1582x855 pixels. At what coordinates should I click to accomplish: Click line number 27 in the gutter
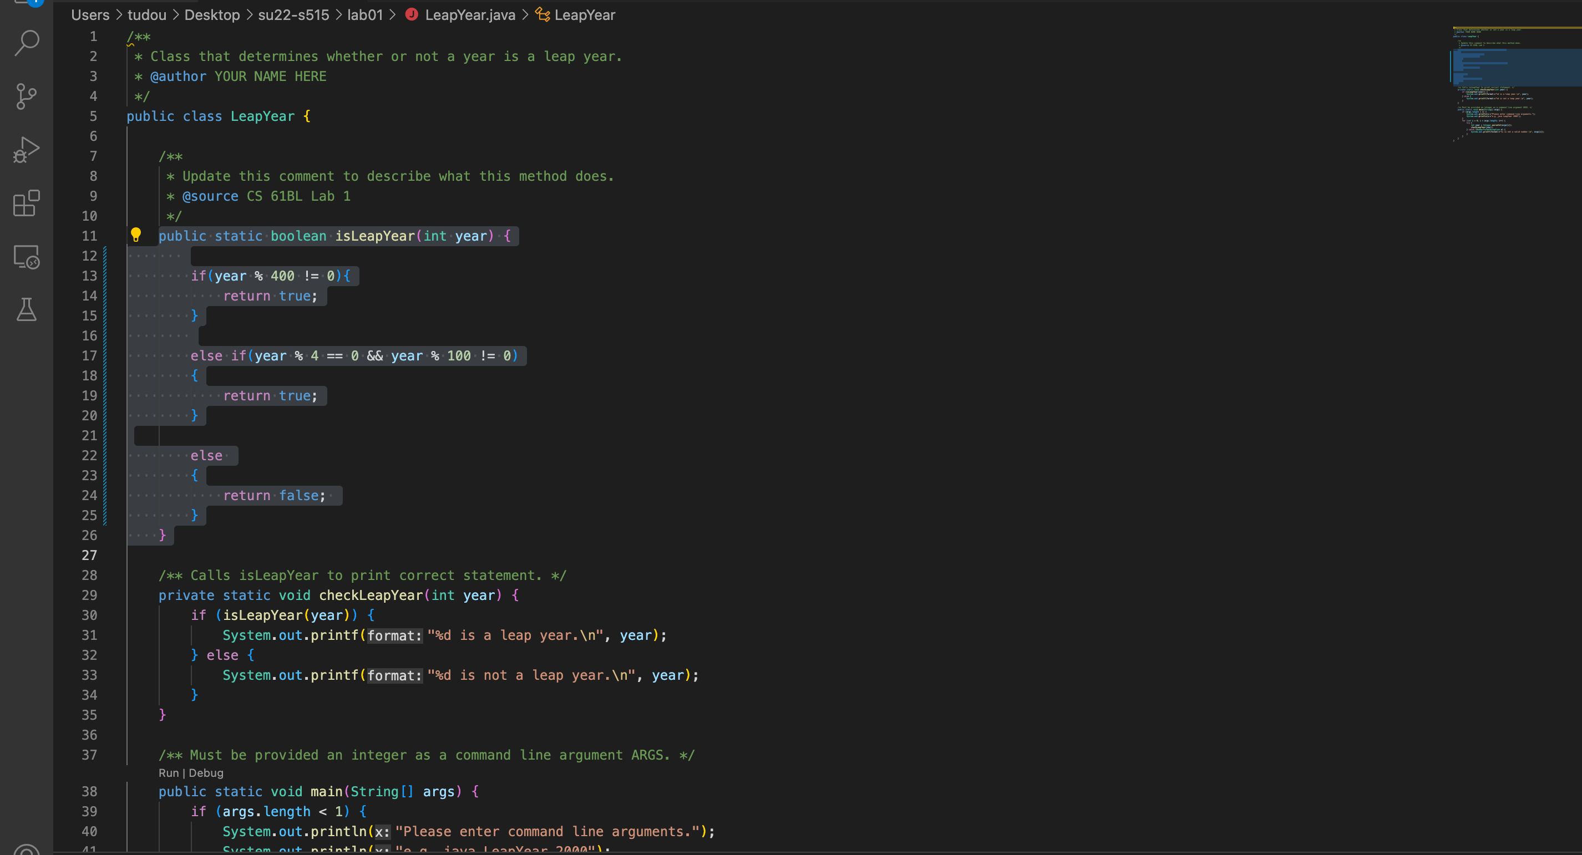pyautogui.click(x=90, y=555)
